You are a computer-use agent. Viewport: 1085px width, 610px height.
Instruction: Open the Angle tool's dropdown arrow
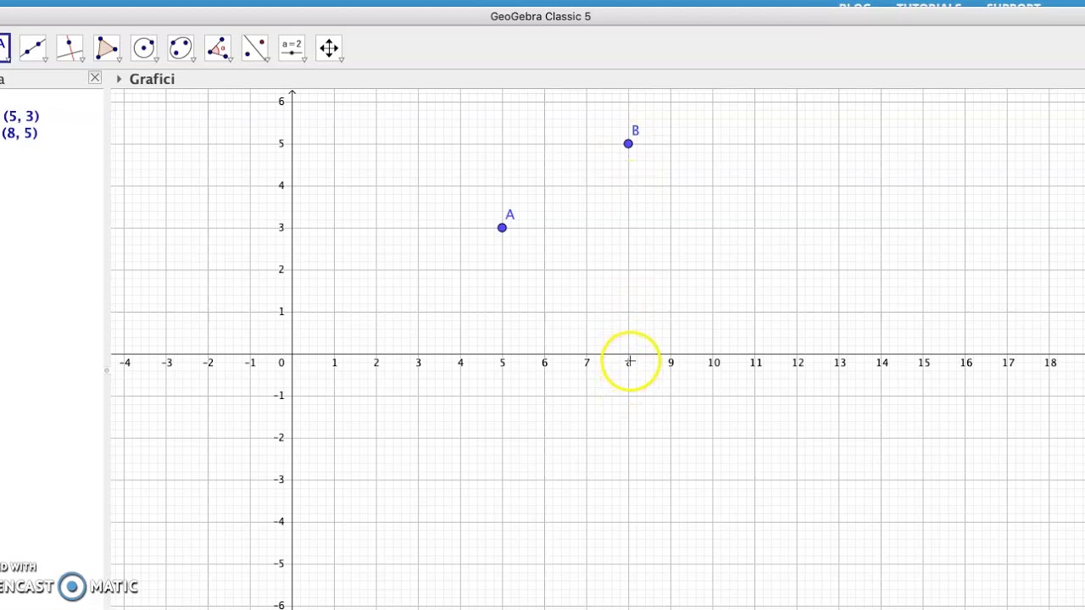click(x=230, y=59)
